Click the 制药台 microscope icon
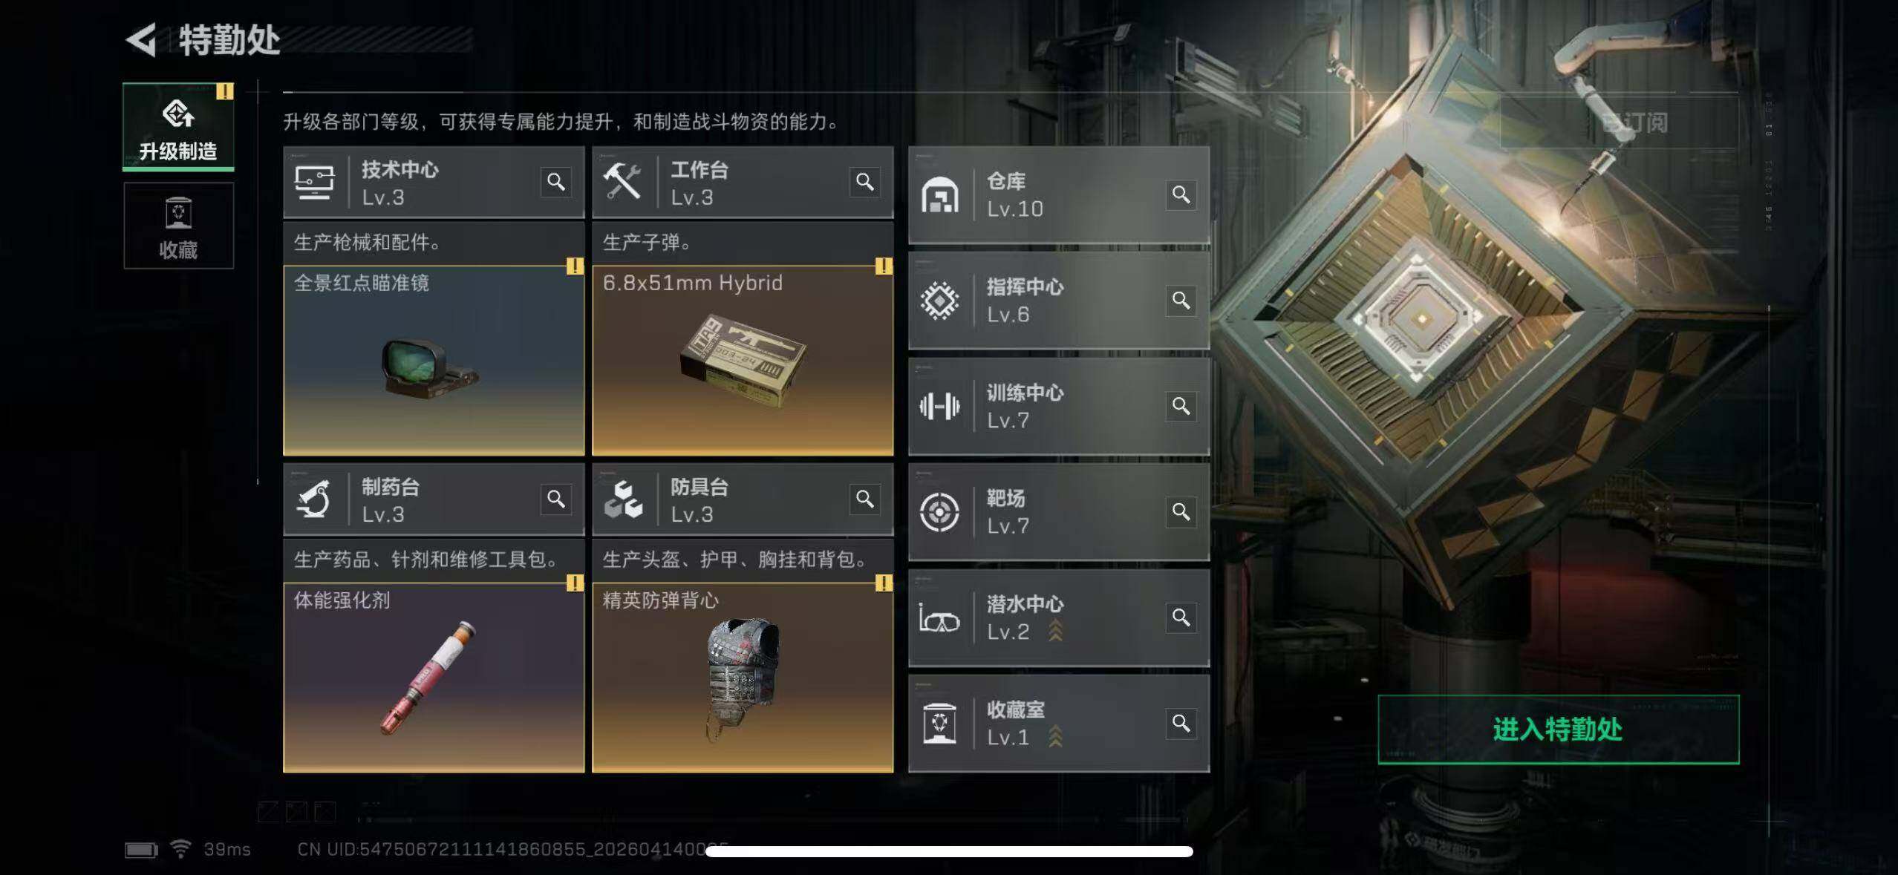 tap(314, 499)
